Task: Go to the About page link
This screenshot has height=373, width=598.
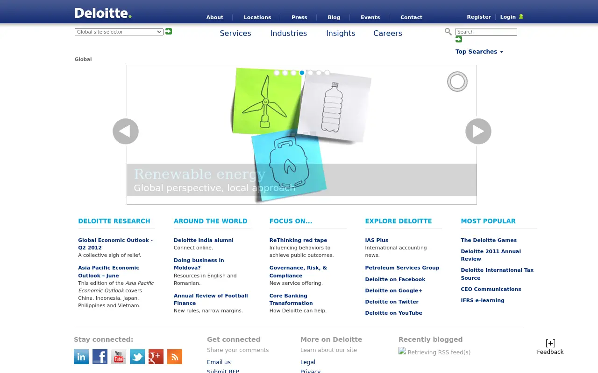Action: (215, 17)
